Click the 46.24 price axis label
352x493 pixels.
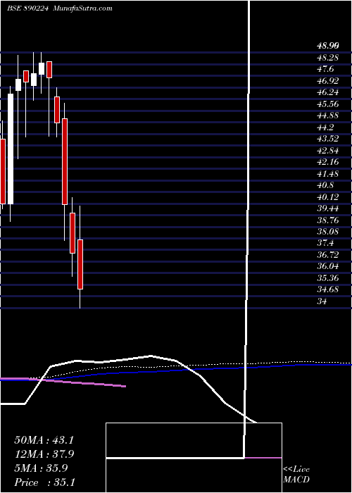[328, 92]
